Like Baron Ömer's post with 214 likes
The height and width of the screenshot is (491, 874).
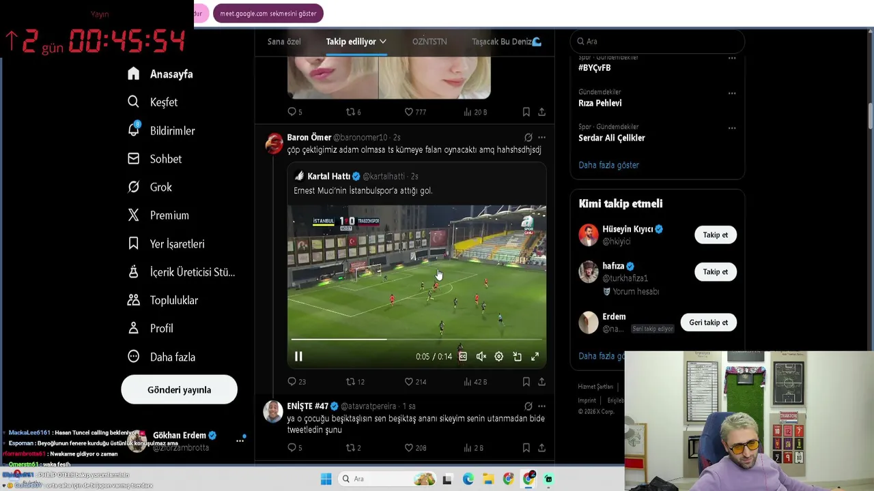415,382
